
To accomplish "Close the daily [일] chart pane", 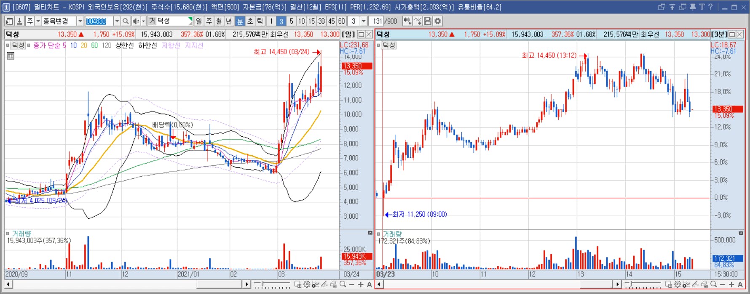I will click(x=369, y=34).
